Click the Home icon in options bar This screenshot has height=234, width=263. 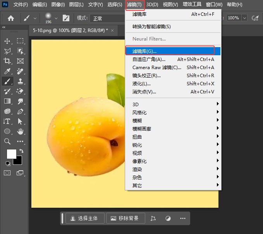point(11,18)
